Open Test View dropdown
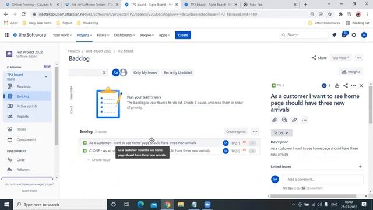The width and height of the screenshot is (373, 210). 340,58
